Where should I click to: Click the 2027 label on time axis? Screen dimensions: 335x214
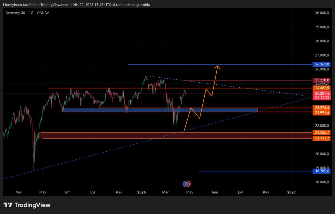tap(291, 192)
